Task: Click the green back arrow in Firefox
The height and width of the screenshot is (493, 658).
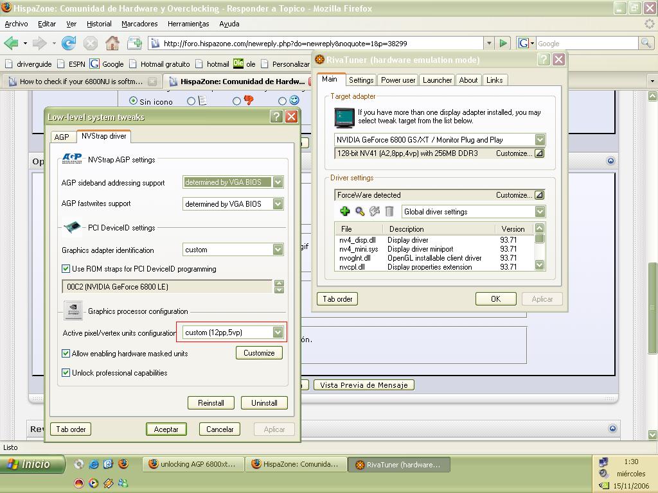Action: [x=11, y=43]
